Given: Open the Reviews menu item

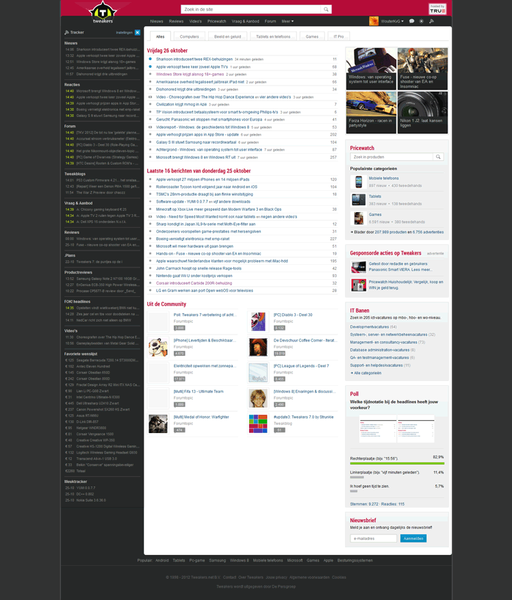Looking at the screenshot, I should [x=176, y=21].
